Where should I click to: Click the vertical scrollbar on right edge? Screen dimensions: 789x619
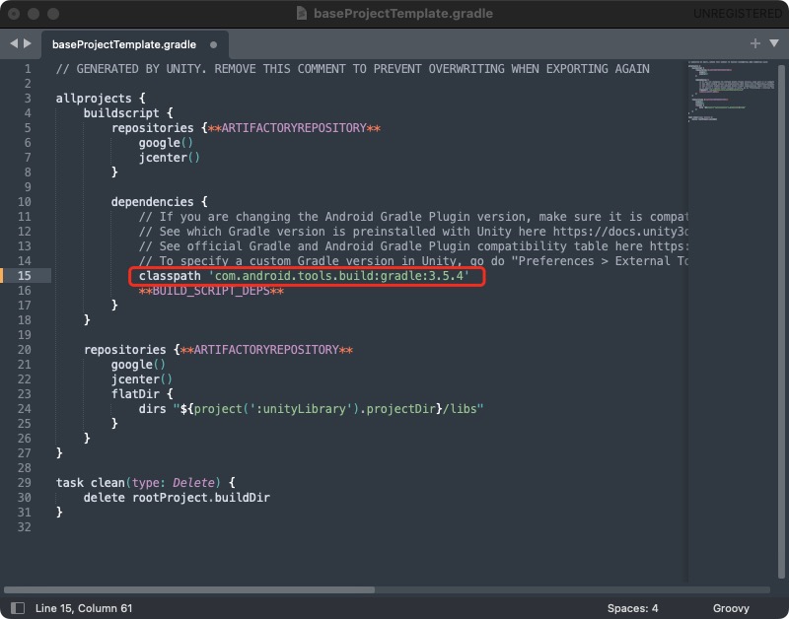[x=781, y=321]
